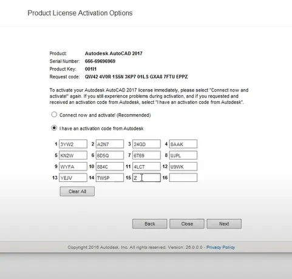Click the Clear All button
Image resolution: width=292 pixels, height=279 pixels.
pos(77,191)
